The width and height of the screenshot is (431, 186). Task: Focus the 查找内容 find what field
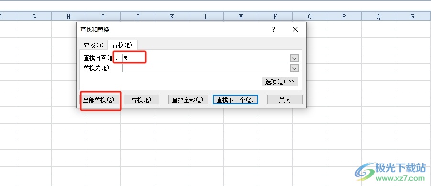tap(207, 58)
